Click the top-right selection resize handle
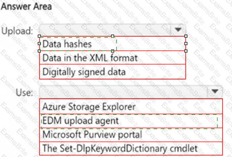This screenshot has width=232, height=157. click(186, 36)
